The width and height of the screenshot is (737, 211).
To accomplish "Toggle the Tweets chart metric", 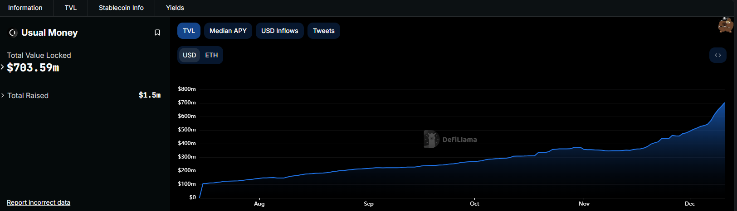I will point(324,31).
